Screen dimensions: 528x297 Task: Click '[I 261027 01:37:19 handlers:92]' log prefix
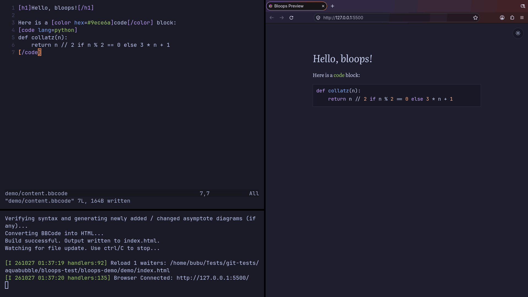56,263
